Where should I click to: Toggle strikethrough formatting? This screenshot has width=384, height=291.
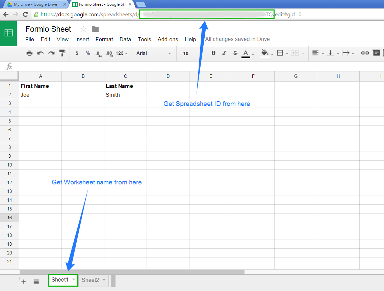point(235,53)
